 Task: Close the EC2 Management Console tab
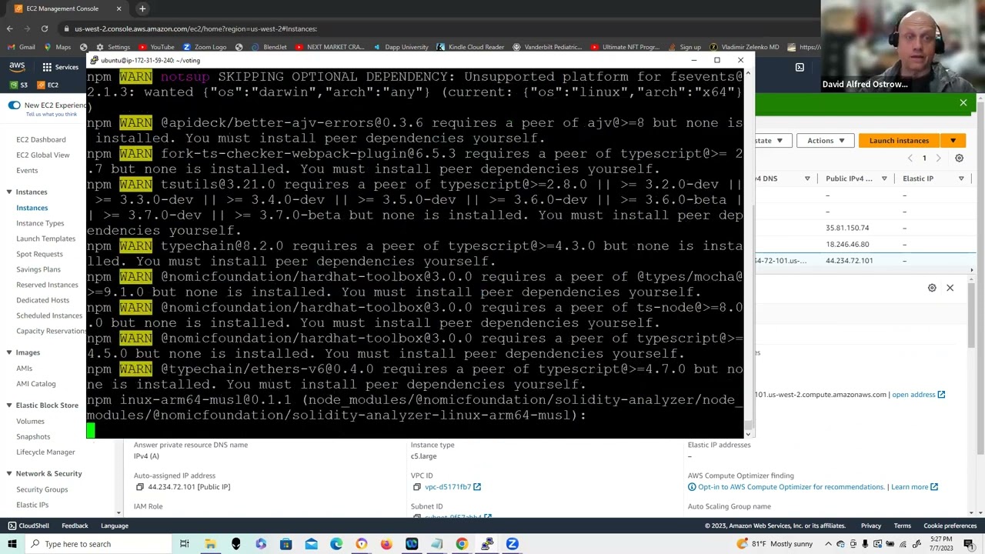coord(119,8)
